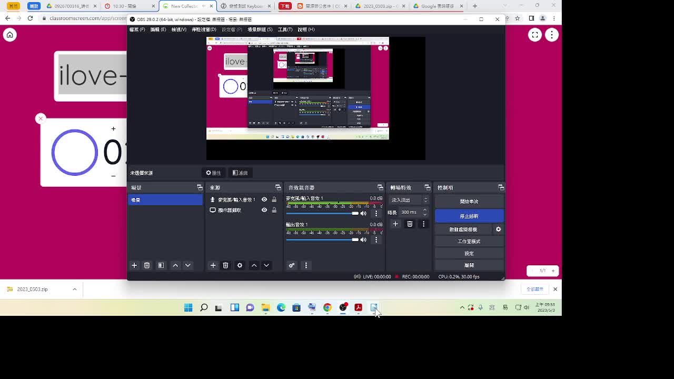Click Classroomscreen home icon in browser
The height and width of the screenshot is (379, 674).
pos(9,35)
